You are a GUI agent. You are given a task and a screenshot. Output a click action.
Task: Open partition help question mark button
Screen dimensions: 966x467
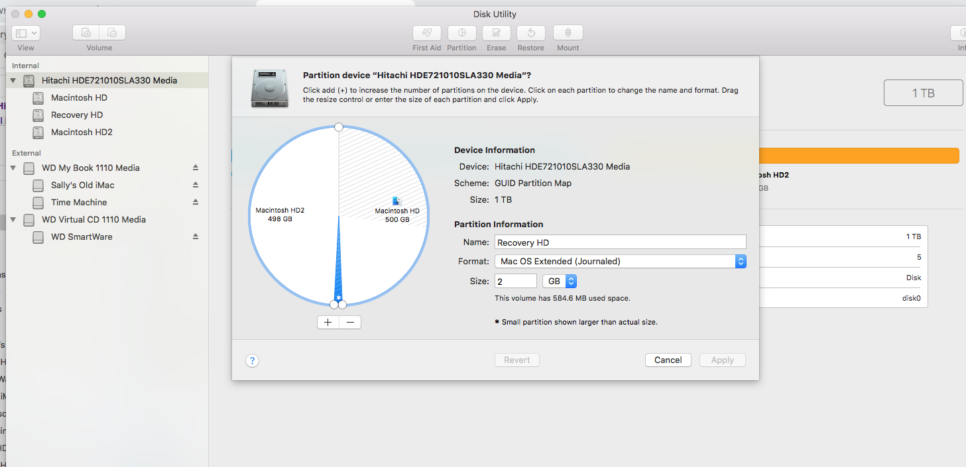[x=252, y=360]
